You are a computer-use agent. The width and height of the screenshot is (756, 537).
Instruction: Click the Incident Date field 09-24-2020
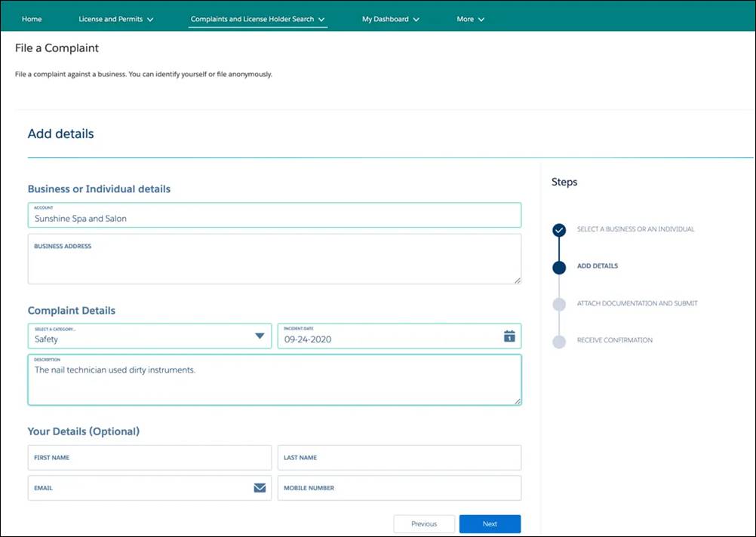pos(399,336)
